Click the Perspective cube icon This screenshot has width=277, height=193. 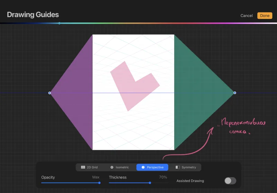143,167
